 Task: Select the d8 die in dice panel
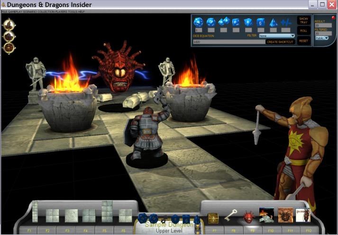coord(248,22)
